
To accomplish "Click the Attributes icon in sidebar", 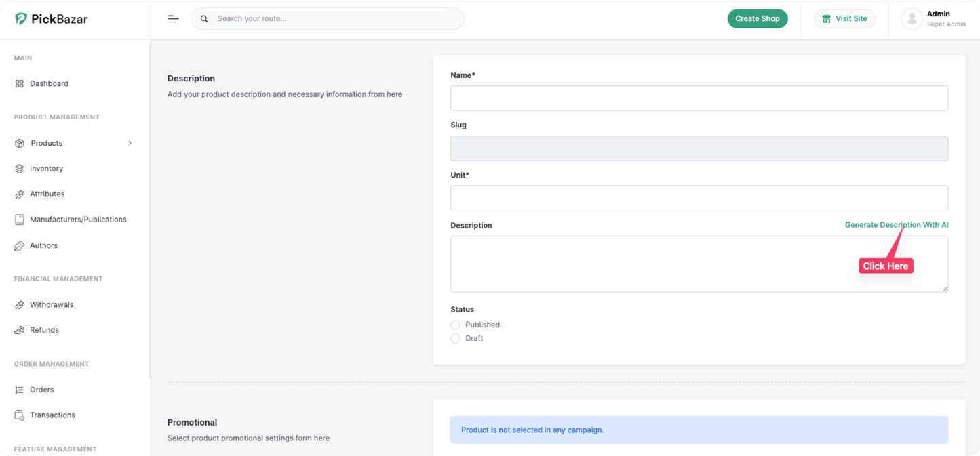I will click(x=19, y=194).
